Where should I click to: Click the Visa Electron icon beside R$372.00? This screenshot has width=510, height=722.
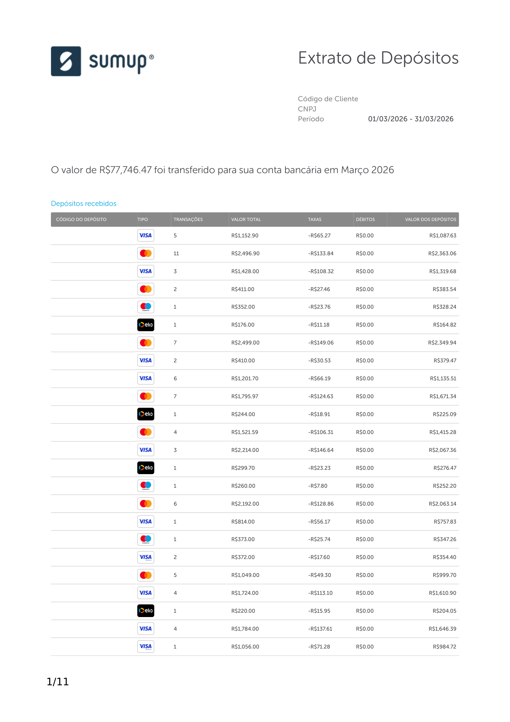tap(146, 557)
